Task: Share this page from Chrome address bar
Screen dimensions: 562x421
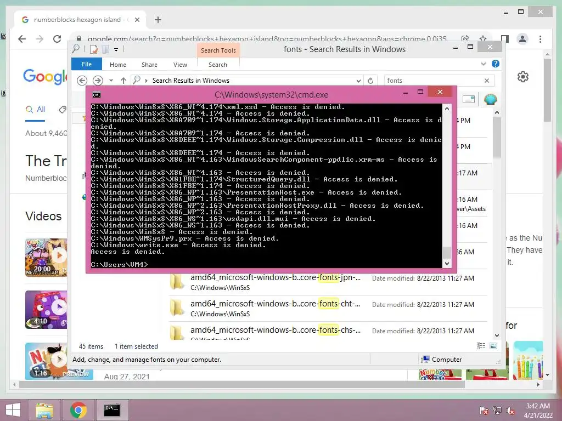Action: [465, 39]
